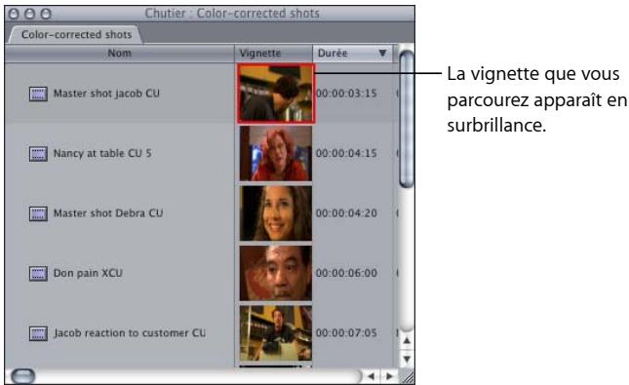Select the Don pain XCU clip icon

[38, 274]
